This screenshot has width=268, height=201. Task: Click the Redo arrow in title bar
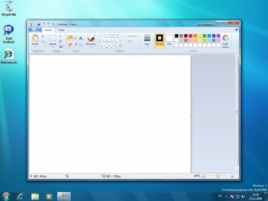click(x=49, y=24)
